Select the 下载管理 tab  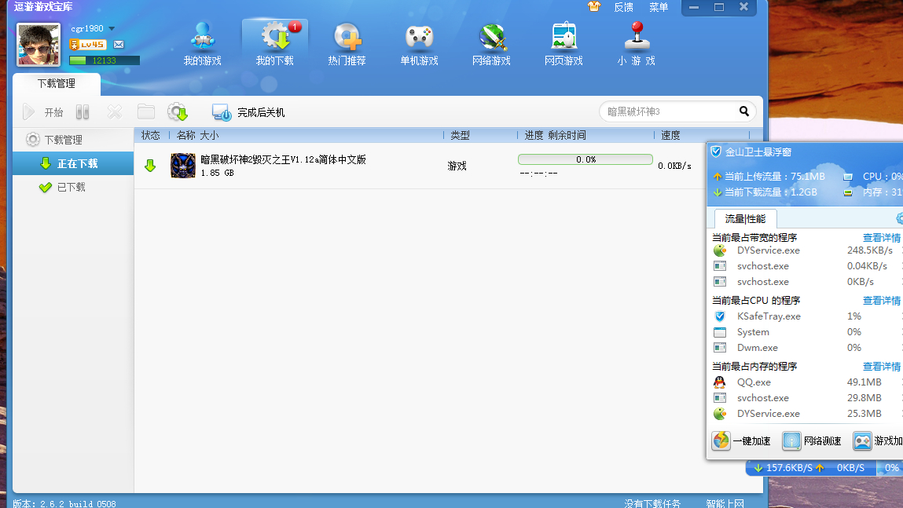[57, 84]
